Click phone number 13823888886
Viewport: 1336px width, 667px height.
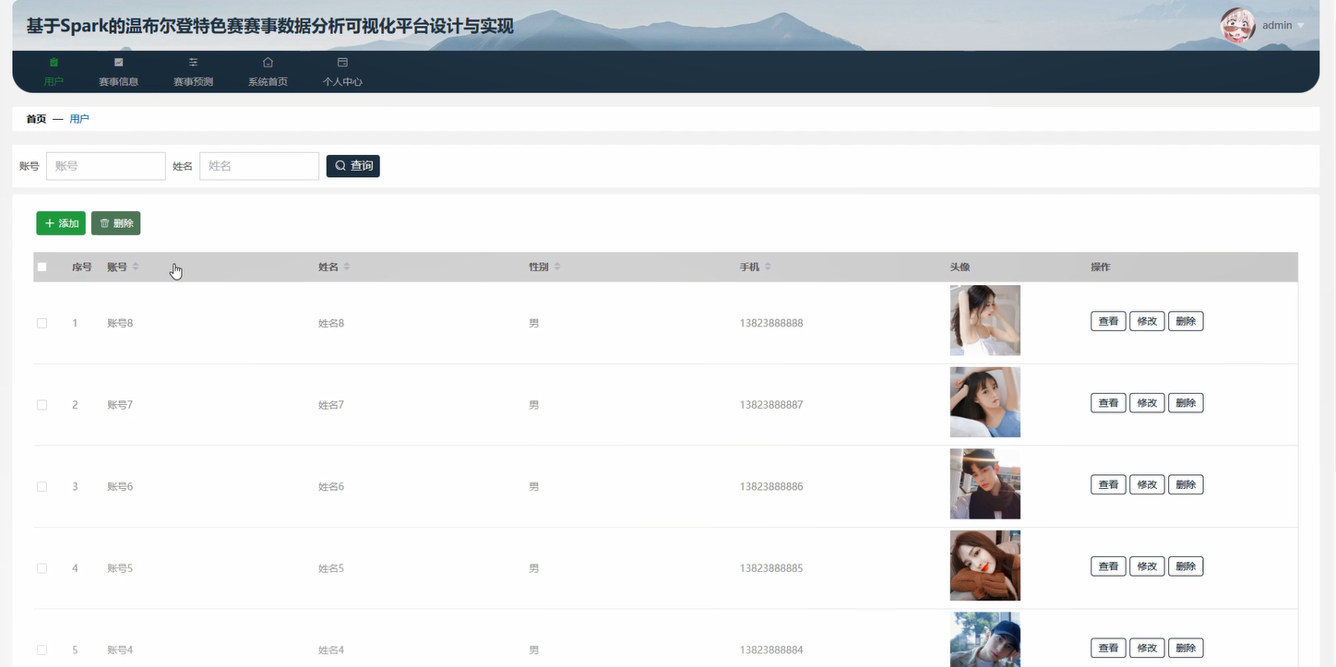(x=771, y=486)
